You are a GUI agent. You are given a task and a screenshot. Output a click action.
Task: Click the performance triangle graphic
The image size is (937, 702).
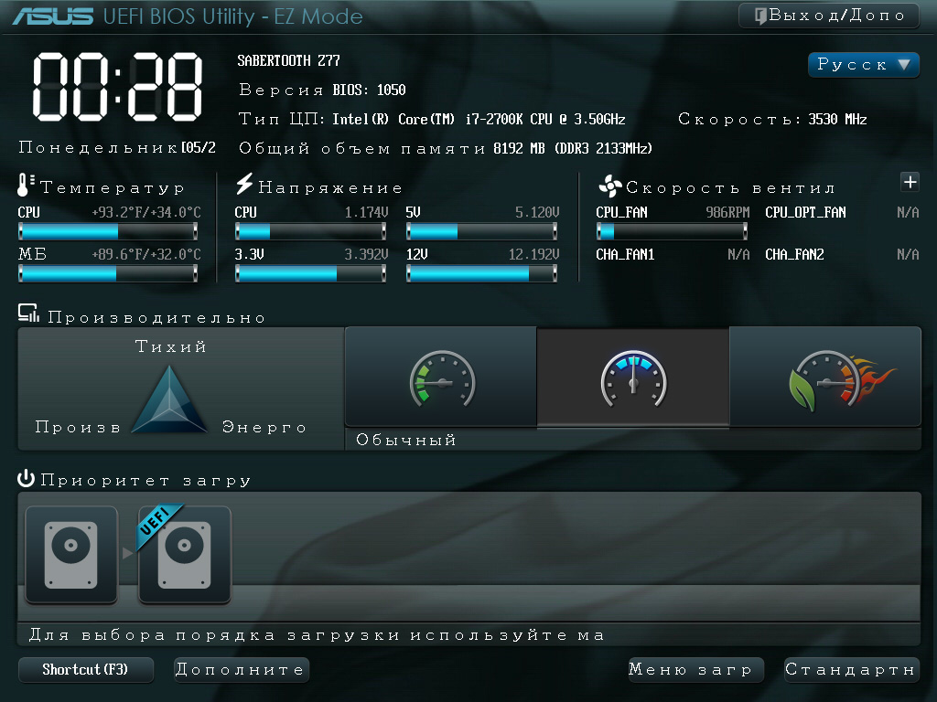click(169, 400)
